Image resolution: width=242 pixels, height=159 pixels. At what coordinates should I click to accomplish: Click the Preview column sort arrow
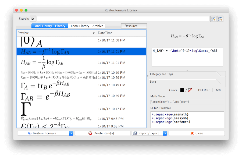94,33
